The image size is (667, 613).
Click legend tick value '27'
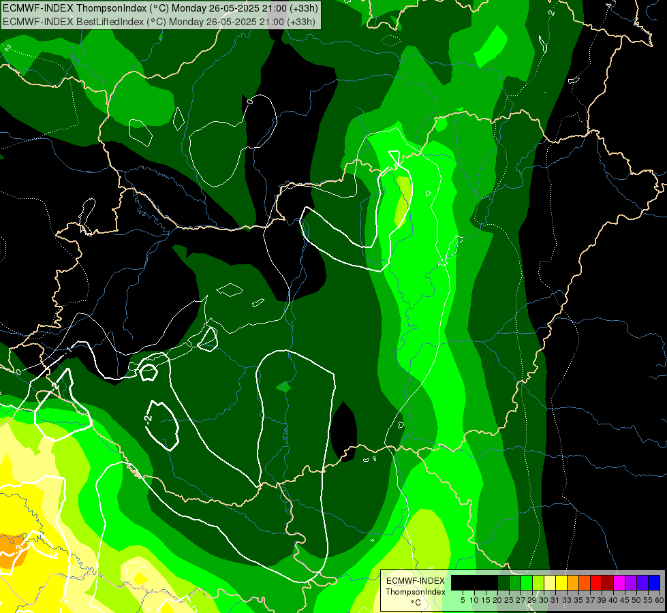click(521, 600)
